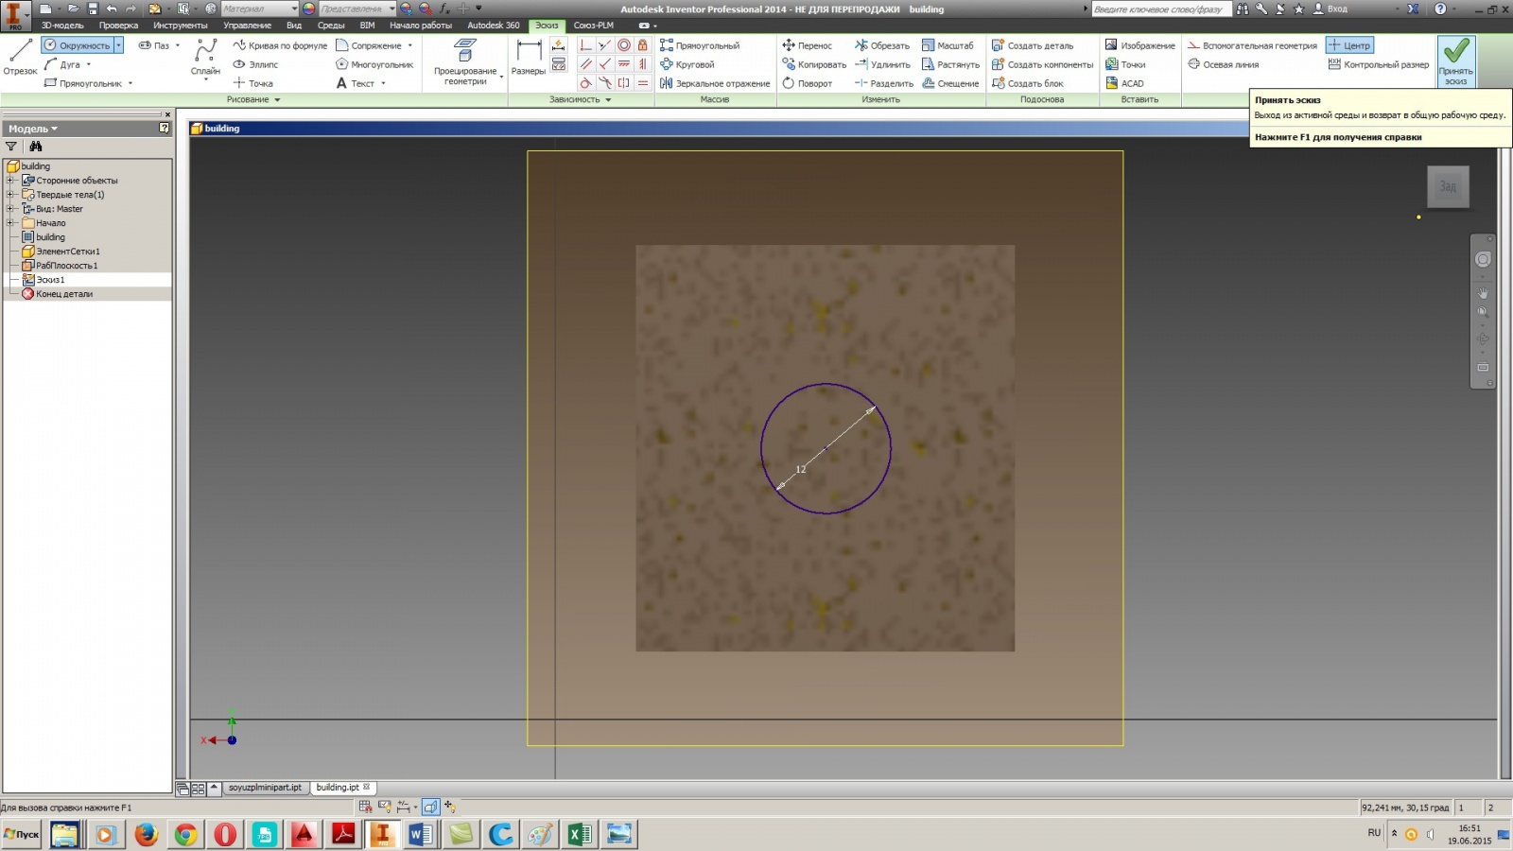Select the Эллипс ellipse tool
Screen dimensions: 1513x851
255,64
